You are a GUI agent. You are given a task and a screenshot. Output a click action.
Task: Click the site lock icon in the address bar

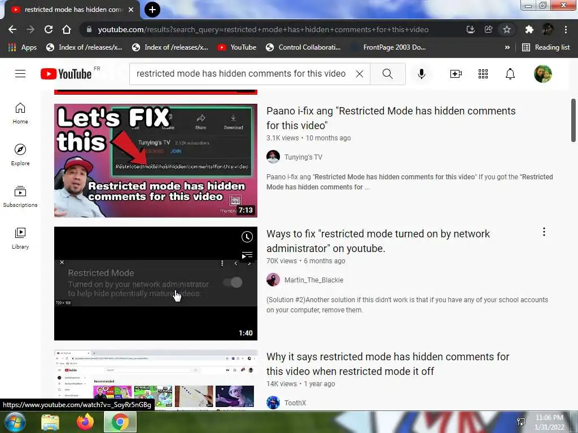click(89, 29)
